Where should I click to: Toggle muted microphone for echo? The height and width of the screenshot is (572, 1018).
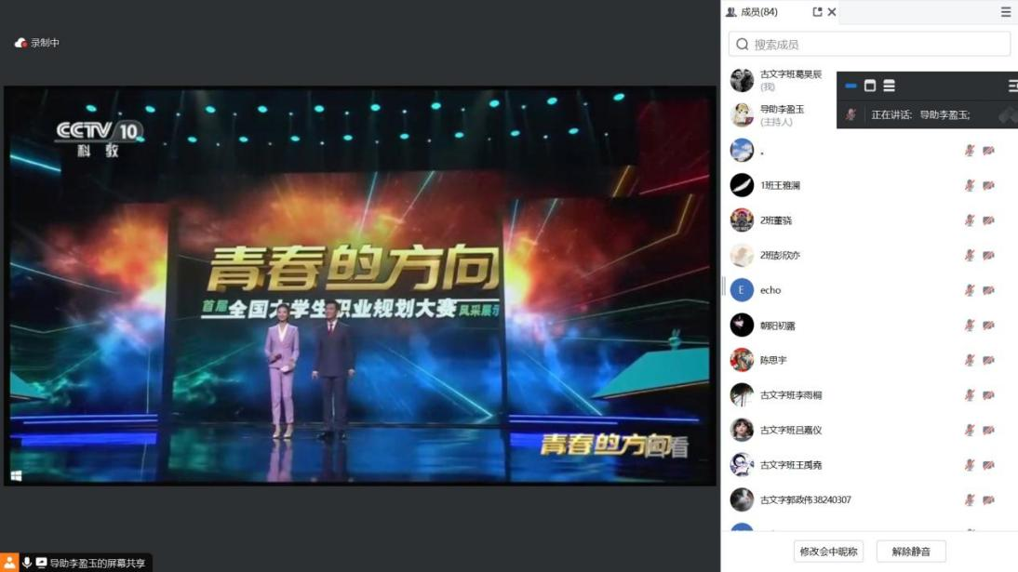click(970, 290)
